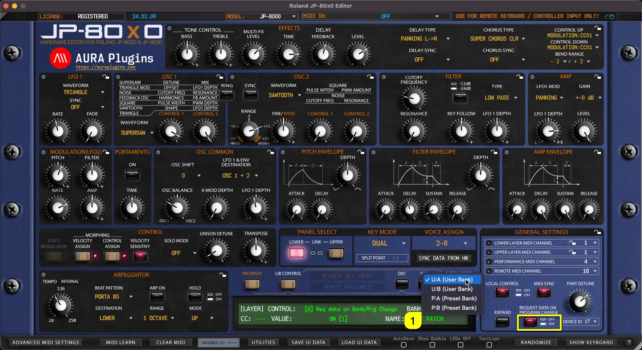Image resolution: width=642 pixels, height=350 pixels.
Task: Open the LFO 1 section gear settings
Action: pos(43,77)
